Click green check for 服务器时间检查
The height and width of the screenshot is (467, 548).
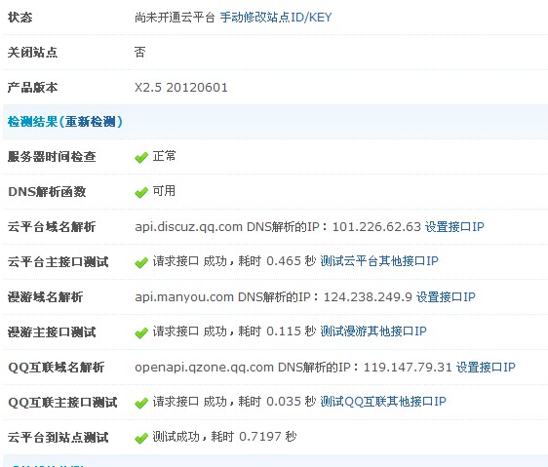click(141, 158)
